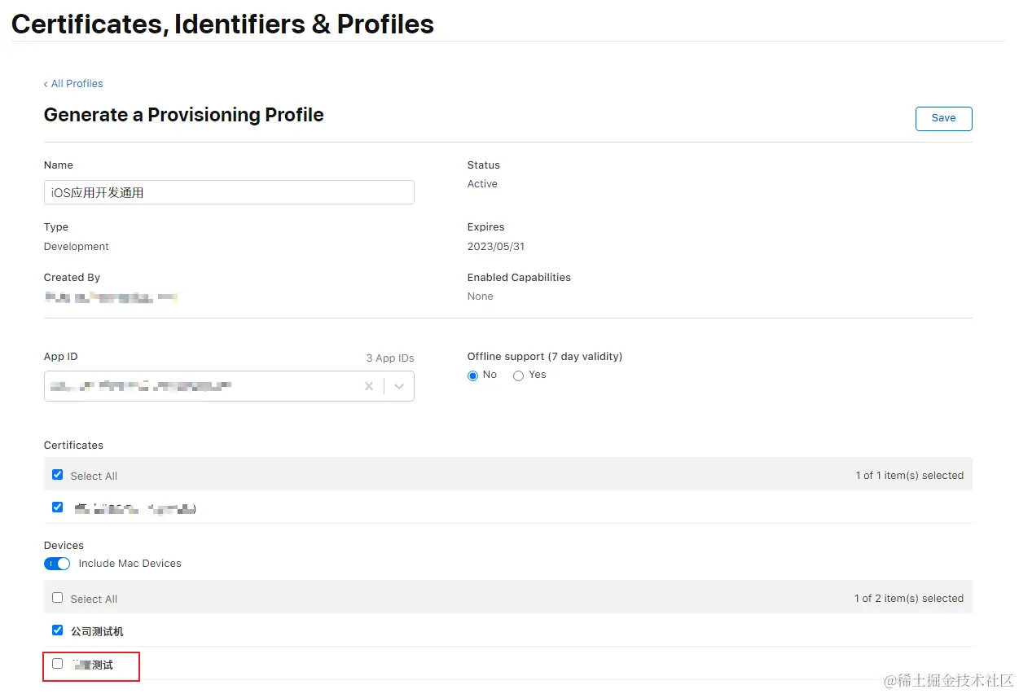Viewport: 1019px width, 694px height.
Task: Select Yes for Offline support
Action: click(519, 376)
